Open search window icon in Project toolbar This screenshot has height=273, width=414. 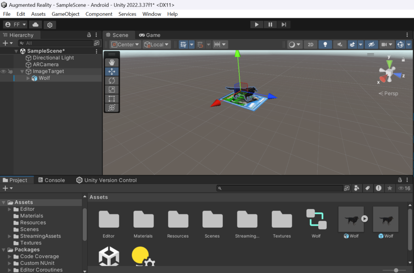pyautogui.click(x=346, y=188)
